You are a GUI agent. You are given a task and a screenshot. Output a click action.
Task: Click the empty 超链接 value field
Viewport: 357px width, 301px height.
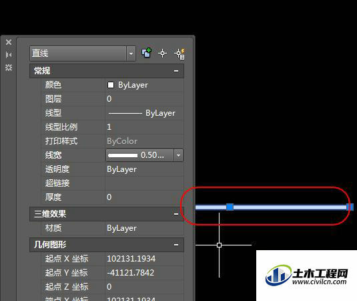[144, 183]
